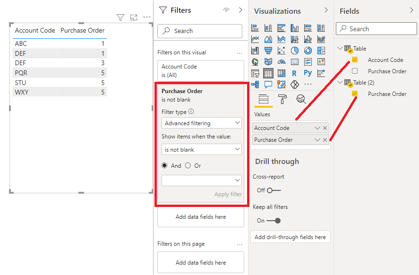Select the table visualization icon
This screenshot has width=419, height=275.
point(268,73)
